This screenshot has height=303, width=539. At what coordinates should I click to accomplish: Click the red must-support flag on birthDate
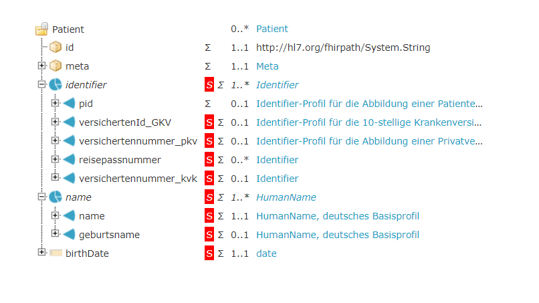coord(209,254)
